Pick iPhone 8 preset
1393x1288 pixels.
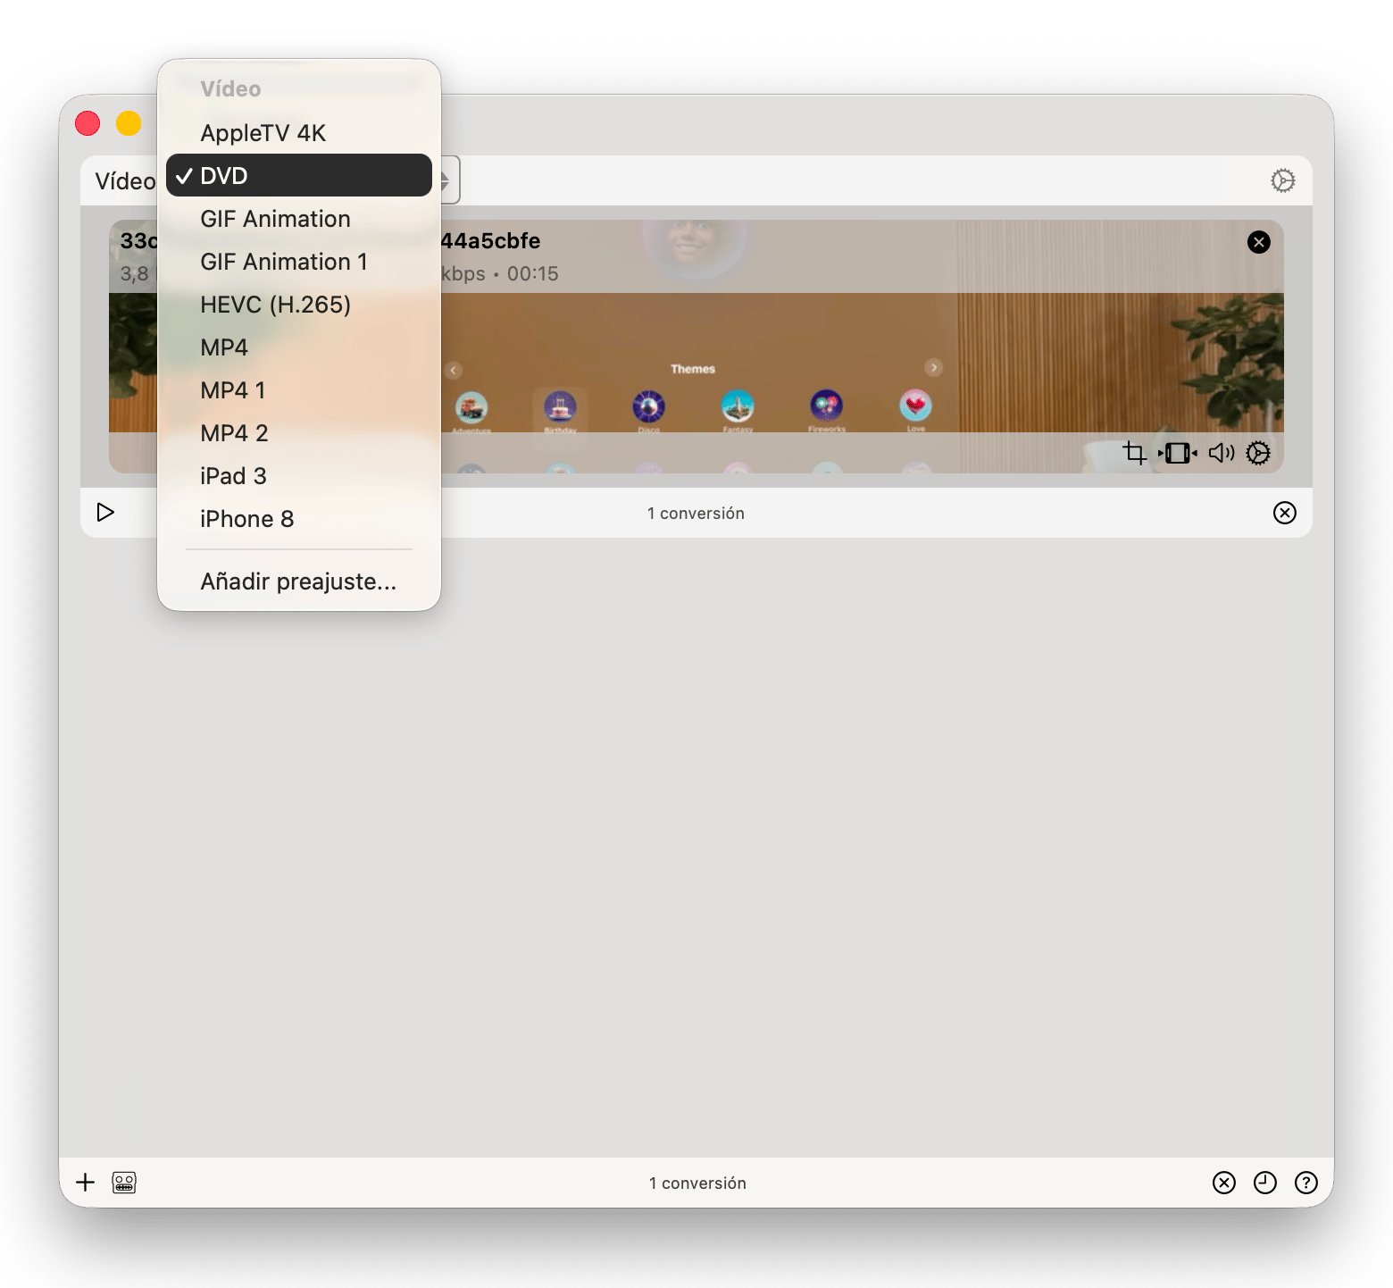(298, 519)
